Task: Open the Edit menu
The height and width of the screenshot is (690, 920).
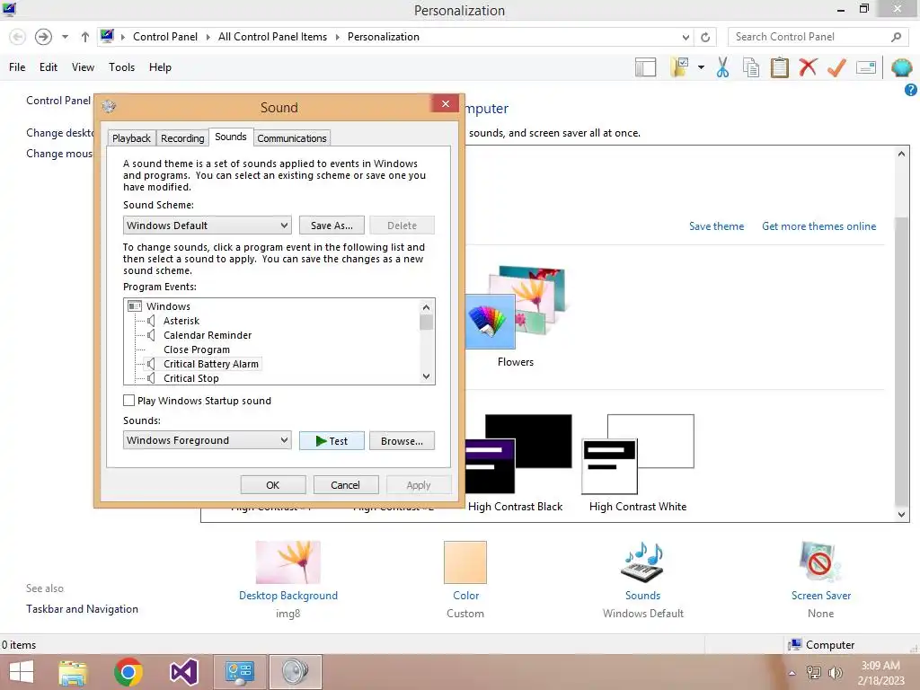Action: pos(49,67)
